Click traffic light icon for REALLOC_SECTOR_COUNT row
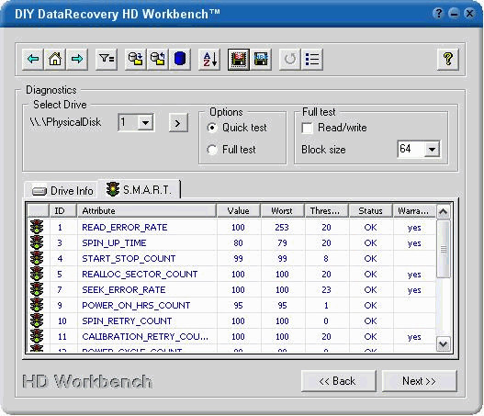484x416 pixels. (x=37, y=274)
